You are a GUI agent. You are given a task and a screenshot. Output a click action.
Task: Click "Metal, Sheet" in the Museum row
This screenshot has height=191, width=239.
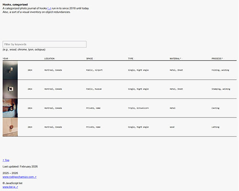click(x=176, y=89)
